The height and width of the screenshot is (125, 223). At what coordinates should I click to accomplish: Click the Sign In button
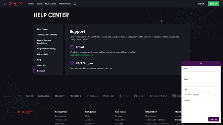pos(201,4)
